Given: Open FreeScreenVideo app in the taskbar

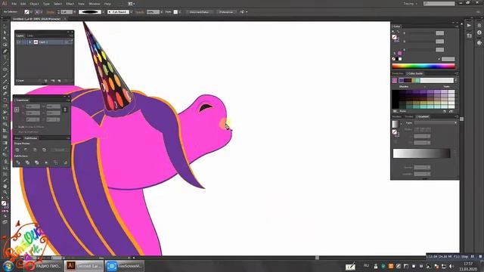Looking at the screenshot, I should click(x=124, y=266).
